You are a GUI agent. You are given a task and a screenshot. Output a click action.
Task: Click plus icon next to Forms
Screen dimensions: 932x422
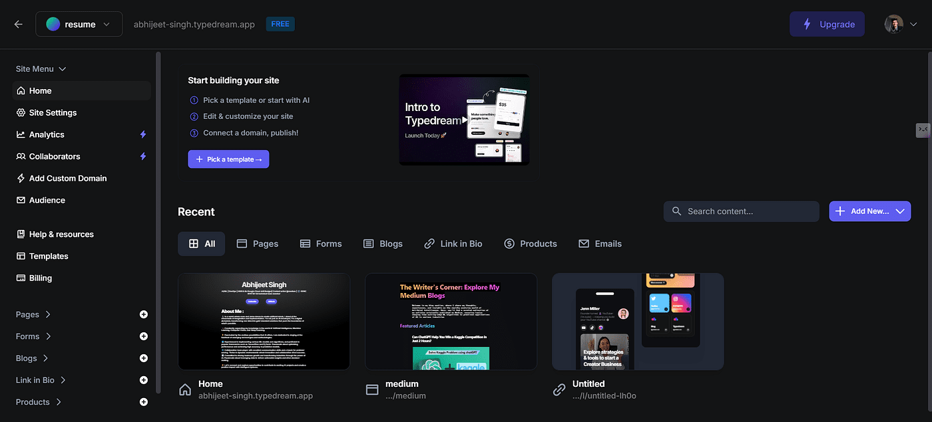point(143,336)
